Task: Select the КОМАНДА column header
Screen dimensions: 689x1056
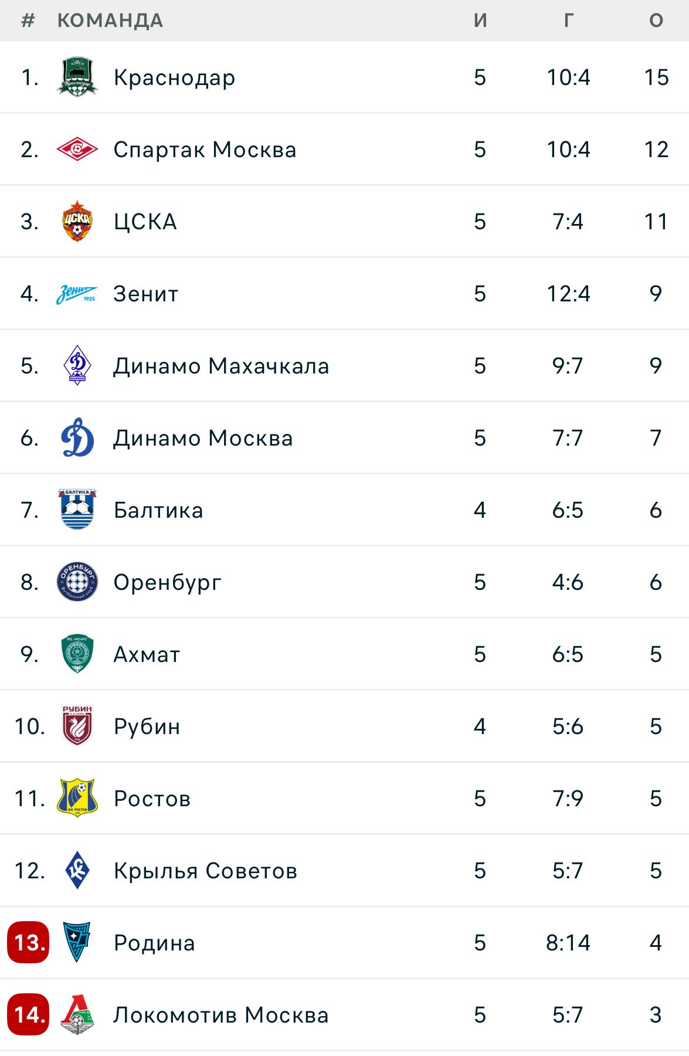Action: click(110, 21)
